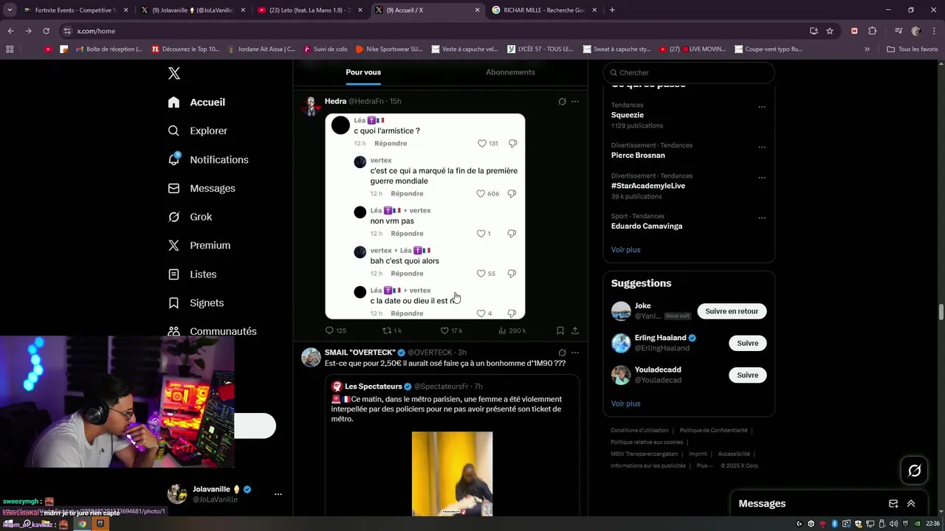Open Eduardo Camavinga trend
Image resolution: width=945 pixels, height=531 pixels.
click(647, 226)
